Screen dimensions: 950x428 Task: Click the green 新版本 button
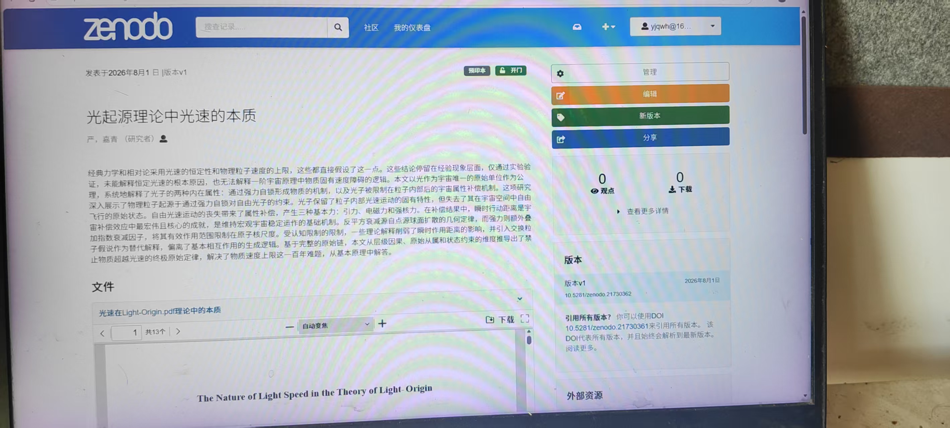tap(640, 116)
